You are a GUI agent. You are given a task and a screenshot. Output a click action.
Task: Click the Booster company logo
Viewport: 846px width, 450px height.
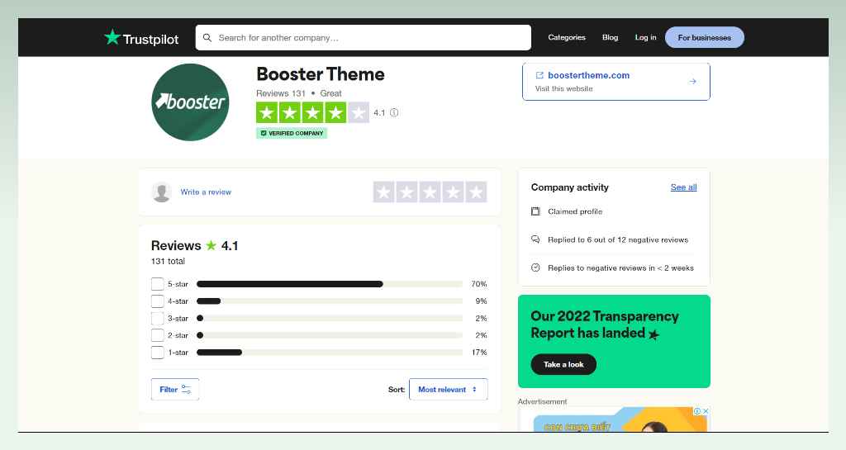click(x=190, y=102)
